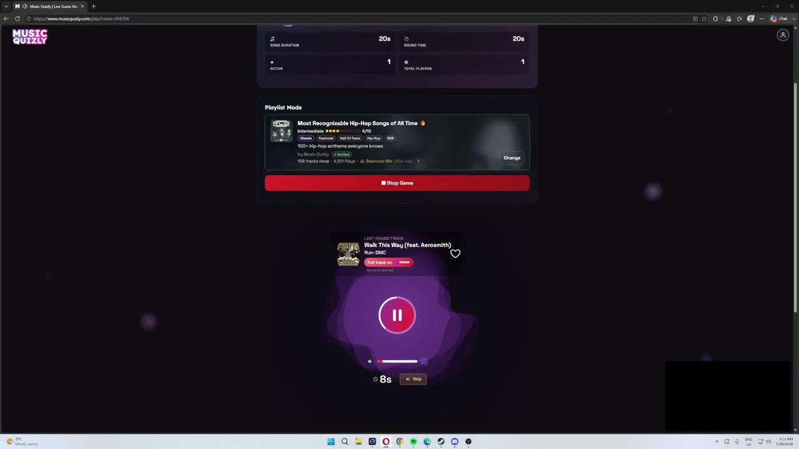Change the selected playlist
The width and height of the screenshot is (799, 449).
[512, 158]
